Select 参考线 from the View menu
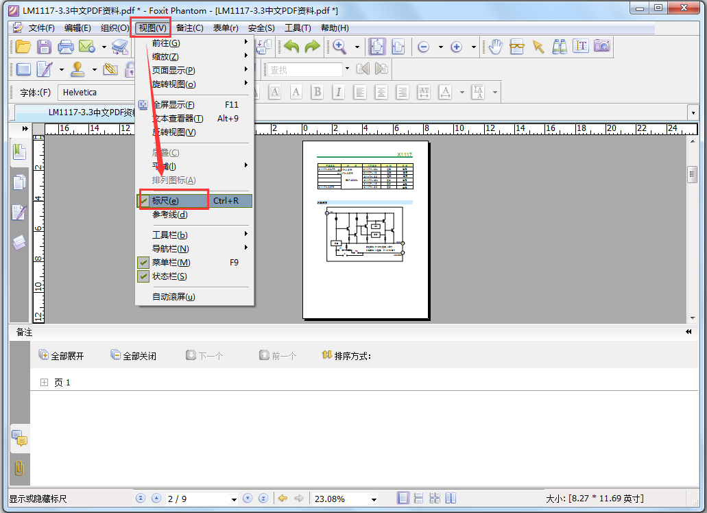Image resolution: width=707 pixels, height=513 pixels. [169, 215]
